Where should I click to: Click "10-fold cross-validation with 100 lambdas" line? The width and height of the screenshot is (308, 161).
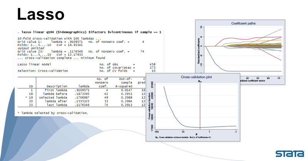coord(59,39)
